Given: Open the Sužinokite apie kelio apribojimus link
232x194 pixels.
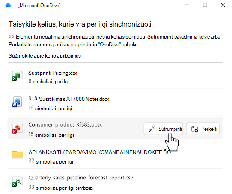Looking at the screenshot, I should (45, 56).
